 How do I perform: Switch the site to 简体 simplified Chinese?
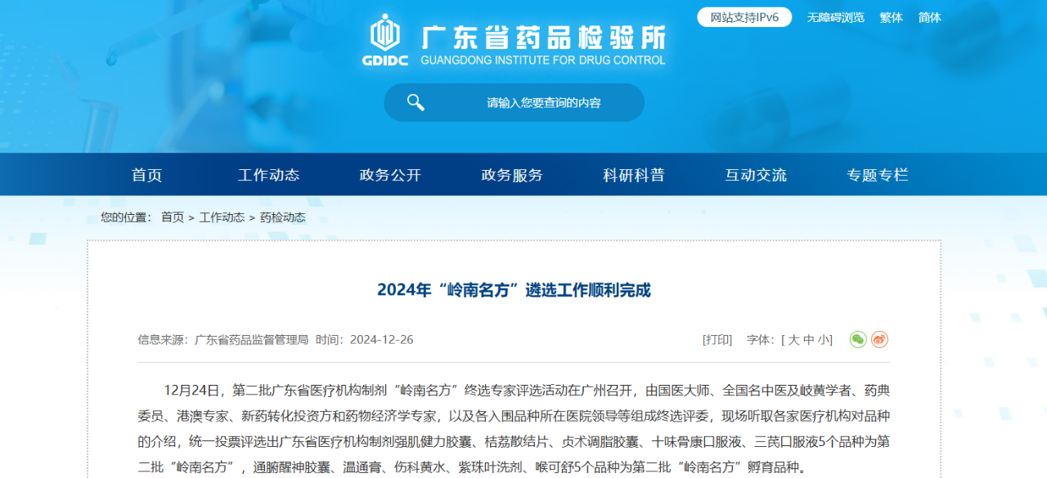click(x=931, y=17)
